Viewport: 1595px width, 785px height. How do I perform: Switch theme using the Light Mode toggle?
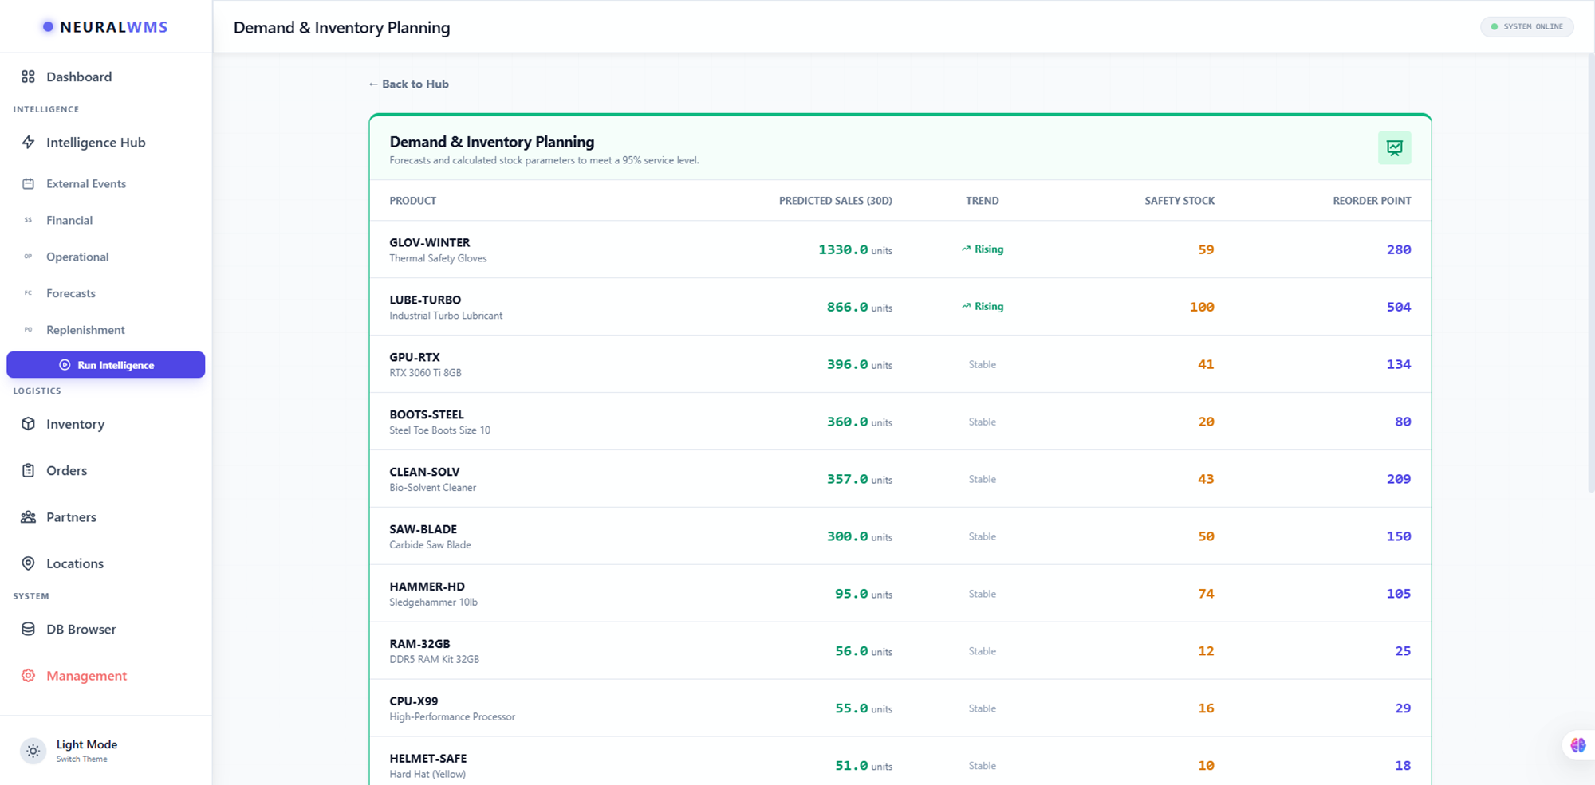tap(33, 750)
